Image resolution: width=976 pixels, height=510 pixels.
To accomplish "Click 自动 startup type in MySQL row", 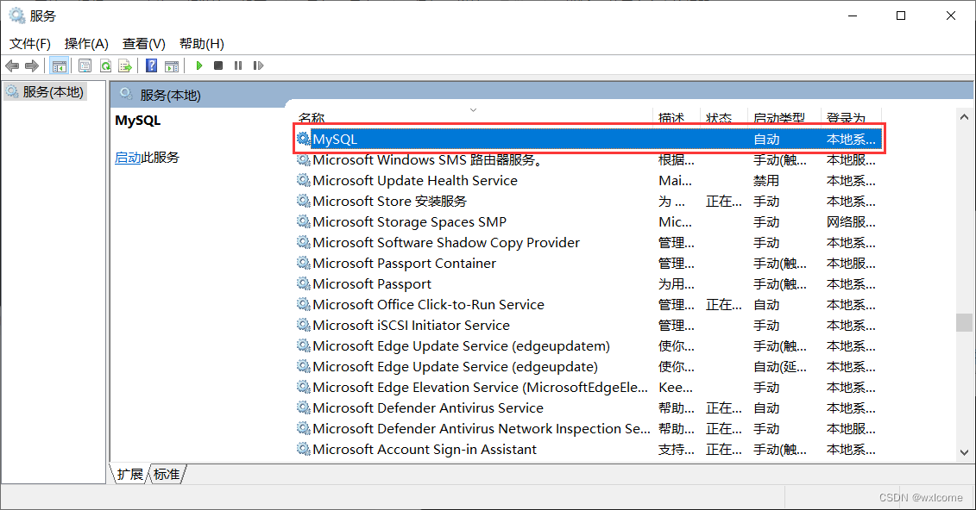I will [766, 140].
